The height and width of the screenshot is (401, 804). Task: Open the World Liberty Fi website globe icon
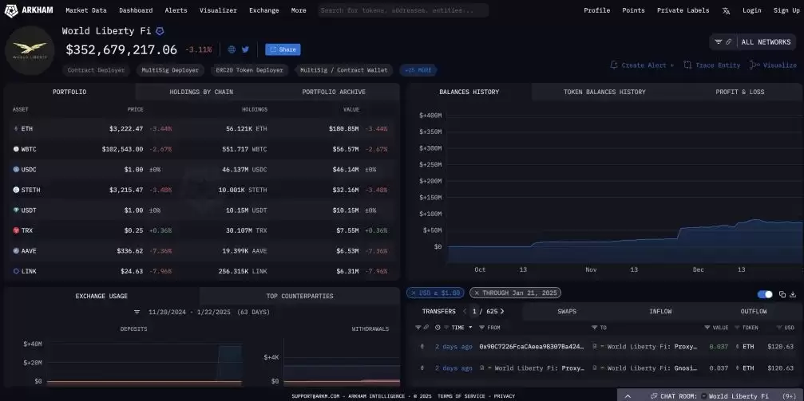click(x=232, y=49)
